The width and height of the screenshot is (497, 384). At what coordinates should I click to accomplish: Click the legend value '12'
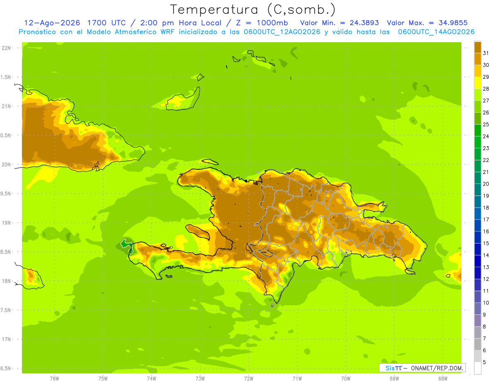tap(486, 279)
